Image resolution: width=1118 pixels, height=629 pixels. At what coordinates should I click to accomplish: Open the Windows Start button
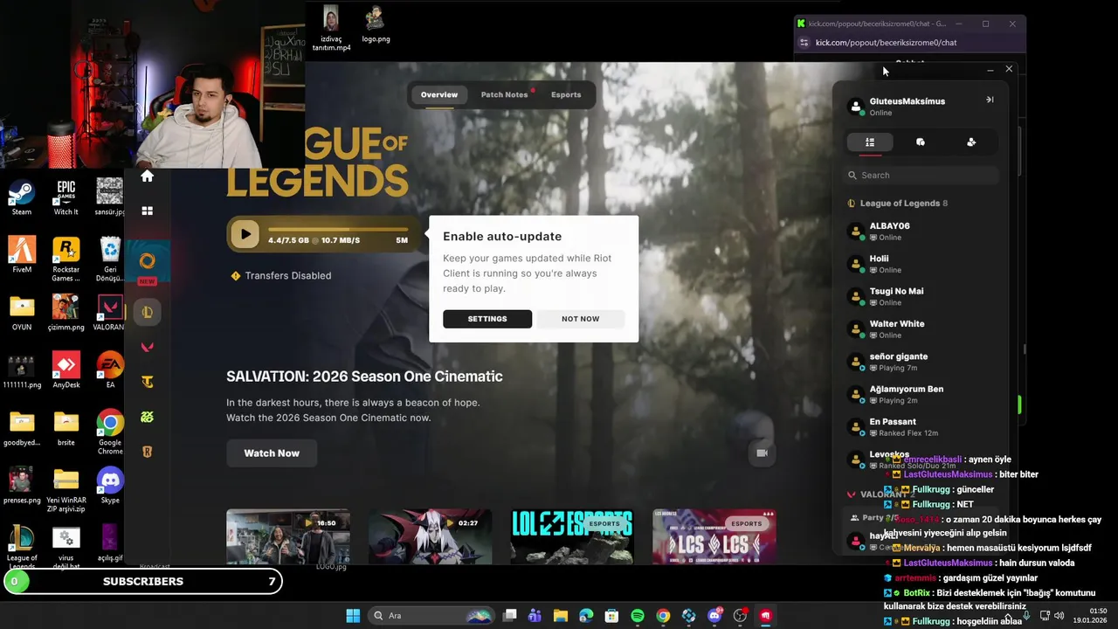[x=353, y=616]
